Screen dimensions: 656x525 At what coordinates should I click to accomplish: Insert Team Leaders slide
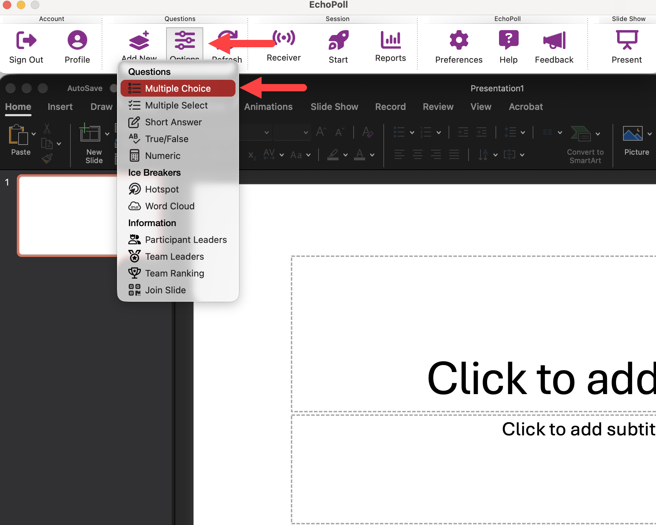tap(178, 257)
